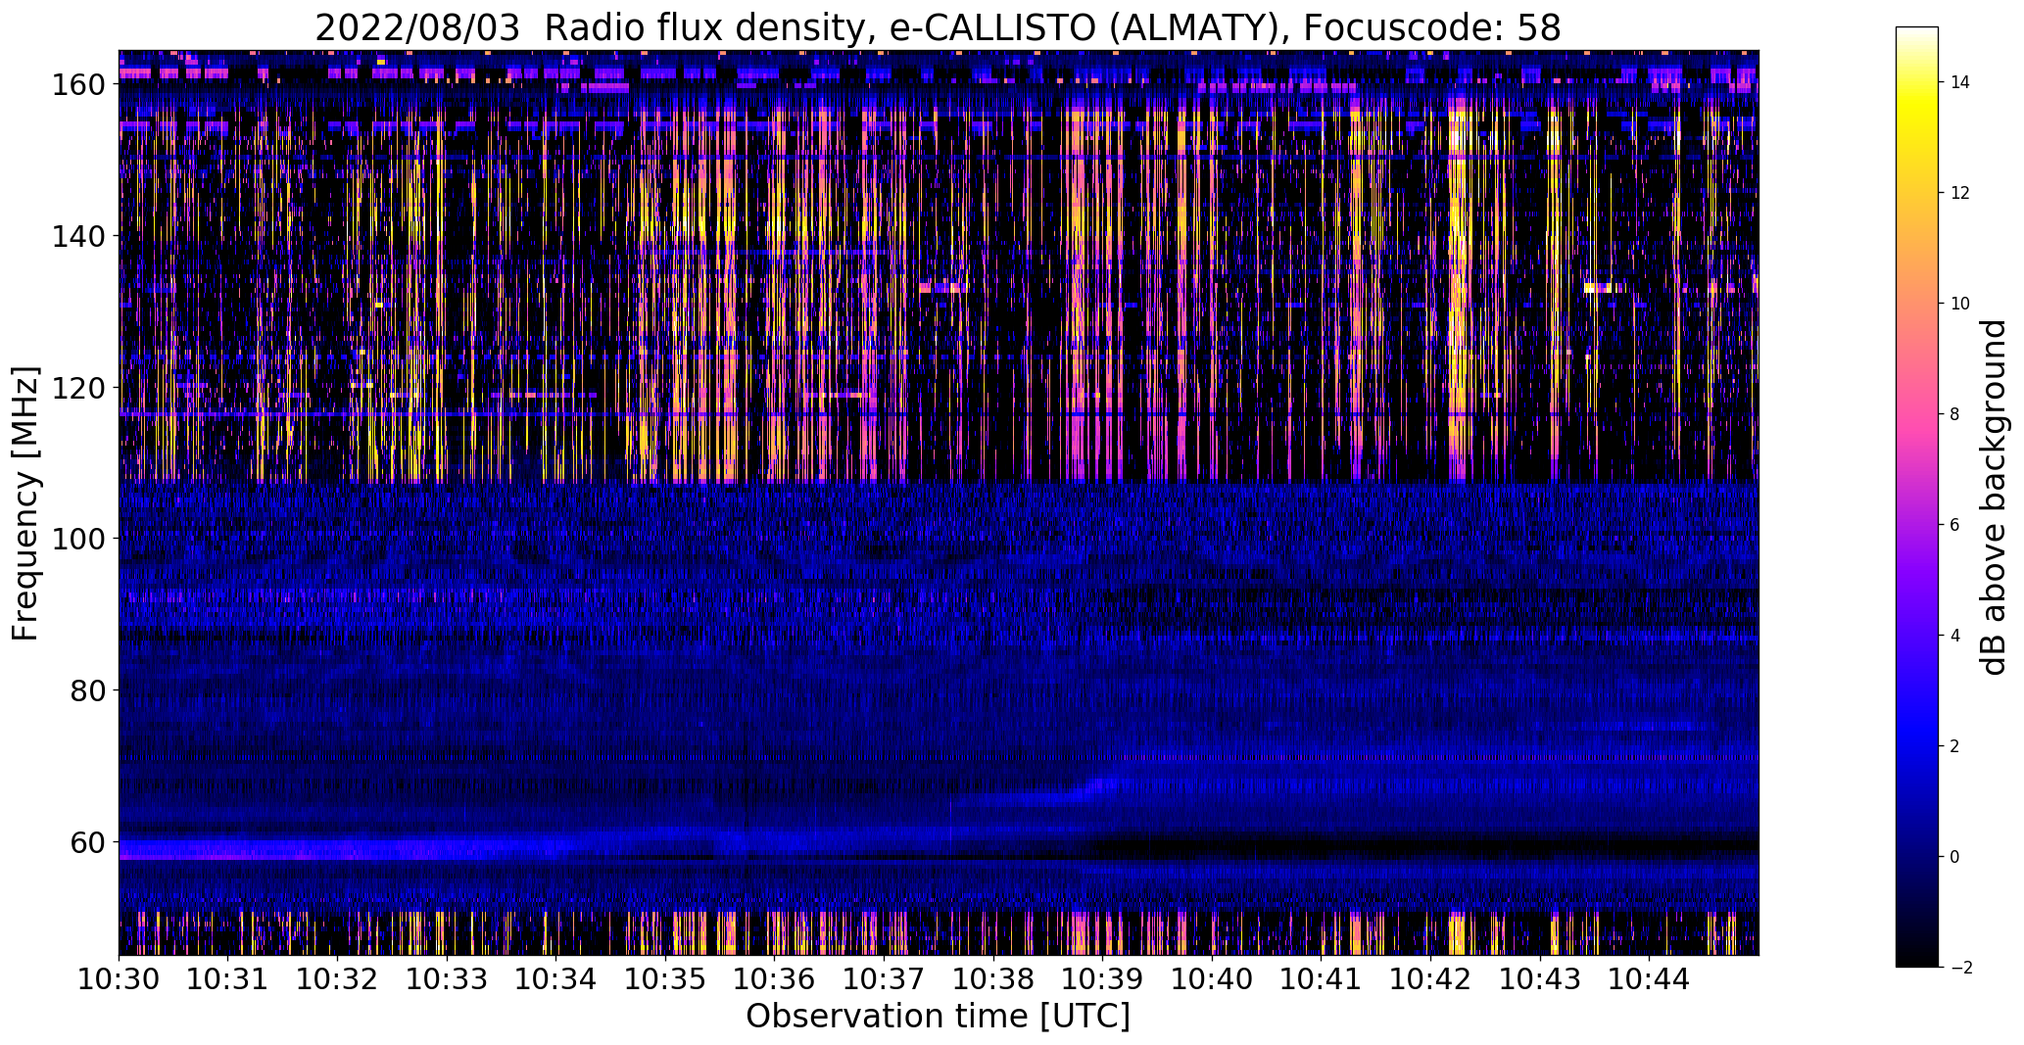Click the white horizontal streak near 10:43:30, 133 MHz
2024x1045 pixels.
point(1604,288)
